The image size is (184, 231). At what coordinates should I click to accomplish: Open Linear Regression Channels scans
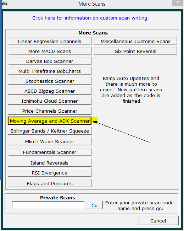point(50,41)
